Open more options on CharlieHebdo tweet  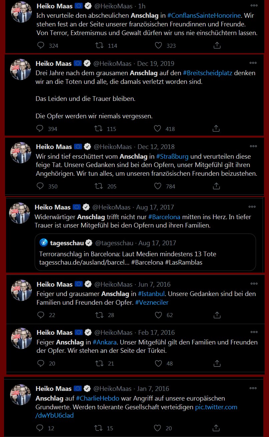click(x=254, y=389)
